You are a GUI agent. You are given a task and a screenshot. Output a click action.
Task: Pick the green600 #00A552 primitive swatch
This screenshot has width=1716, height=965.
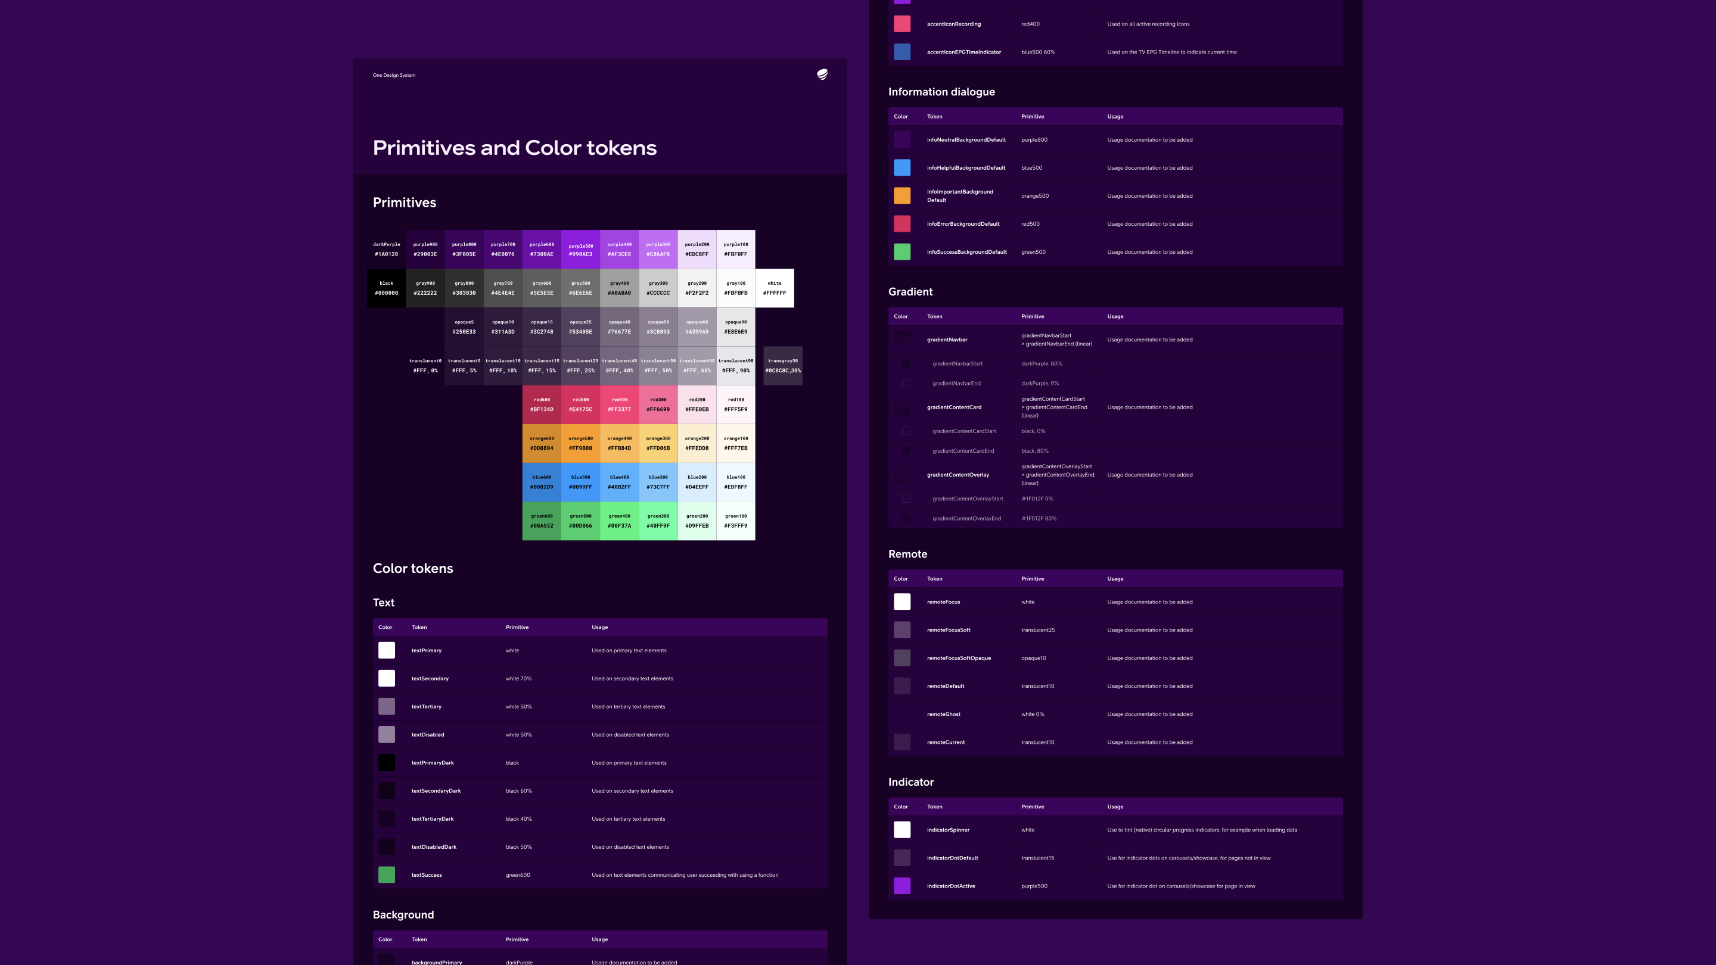point(542,521)
